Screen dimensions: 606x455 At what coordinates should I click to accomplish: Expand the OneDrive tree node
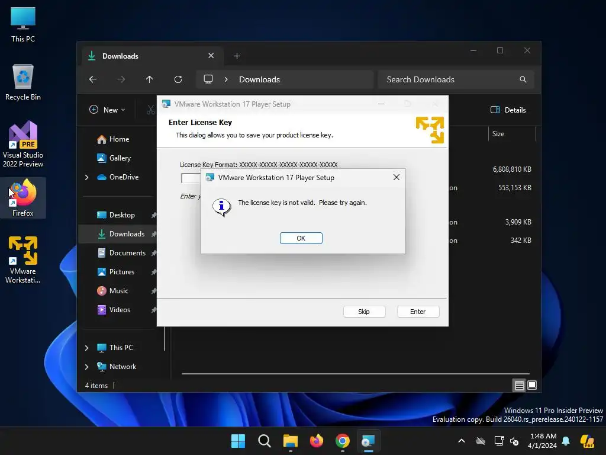click(86, 177)
